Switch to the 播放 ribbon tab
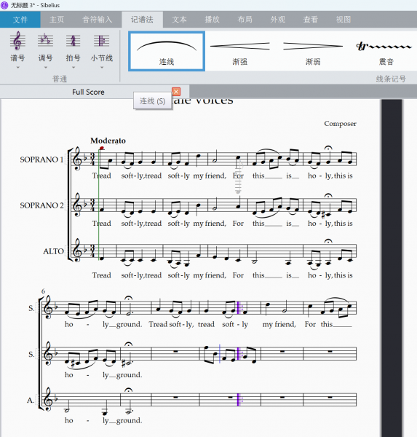Viewport: 417px width, 437px height. (212, 20)
